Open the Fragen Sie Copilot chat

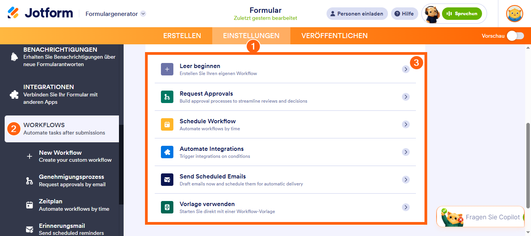tap(484, 217)
